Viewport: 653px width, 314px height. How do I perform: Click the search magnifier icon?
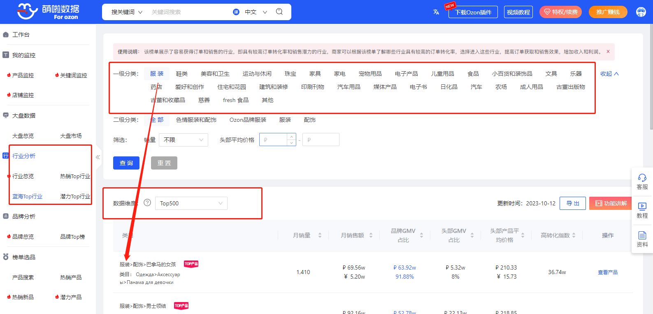(279, 12)
